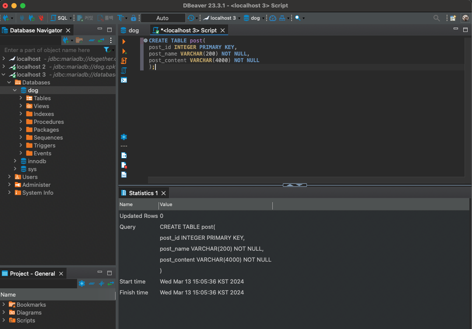The width and height of the screenshot is (472, 329).
Task: Expand the Tables folder
Action: point(21,98)
